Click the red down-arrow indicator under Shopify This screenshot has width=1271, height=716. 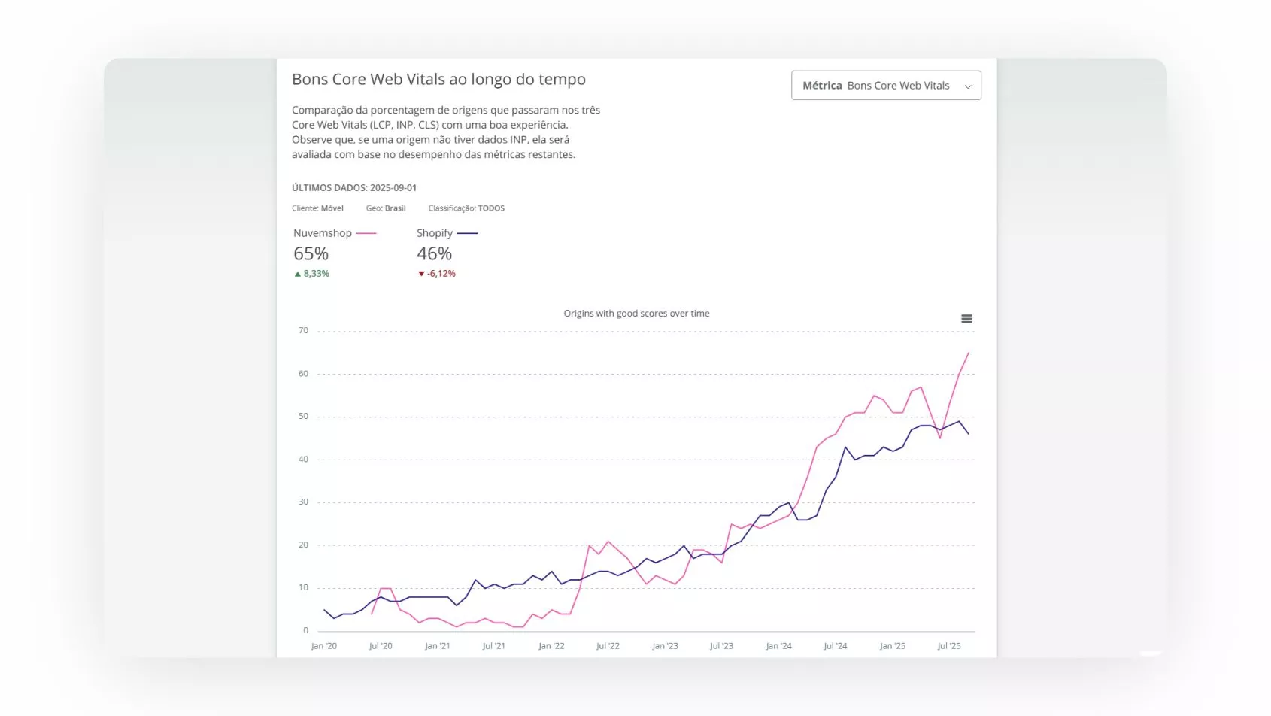pos(421,273)
